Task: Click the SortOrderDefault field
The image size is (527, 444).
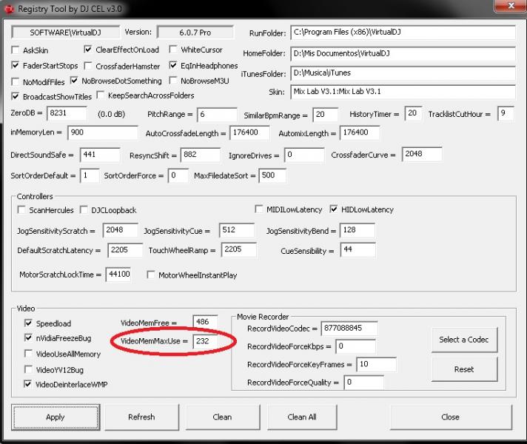Action: [90, 176]
